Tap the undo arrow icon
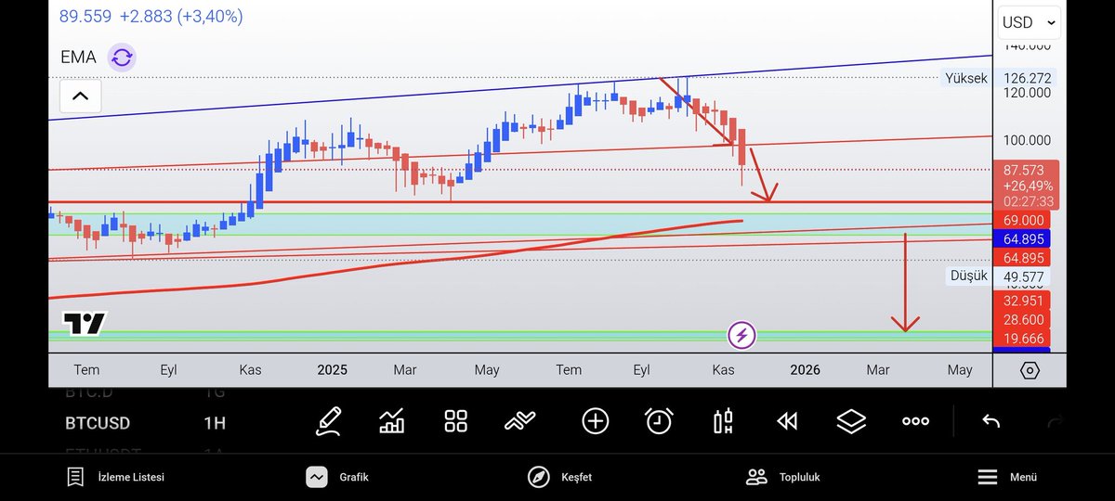 click(x=990, y=421)
